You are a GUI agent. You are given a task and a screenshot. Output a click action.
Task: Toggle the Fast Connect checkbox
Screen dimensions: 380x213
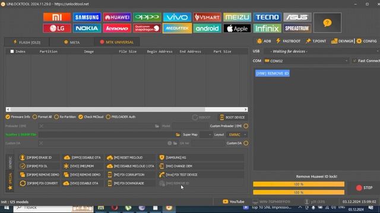(x=354, y=61)
